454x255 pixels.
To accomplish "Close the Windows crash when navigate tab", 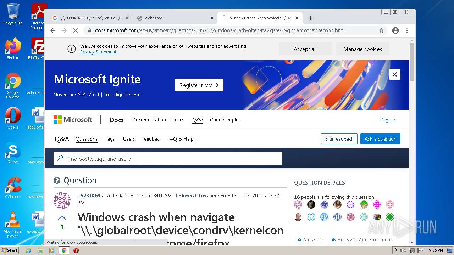I will pyautogui.click(x=297, y=18).
